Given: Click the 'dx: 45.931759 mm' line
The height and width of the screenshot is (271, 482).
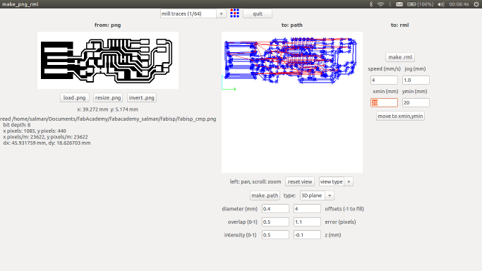Looking at the screenshot, I should click(x=47, y=143).
